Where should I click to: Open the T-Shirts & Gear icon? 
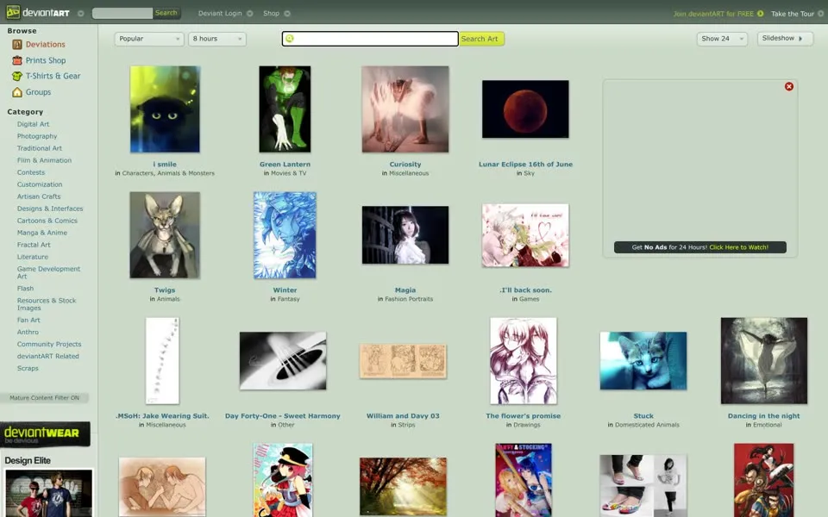tap(17, 77)
